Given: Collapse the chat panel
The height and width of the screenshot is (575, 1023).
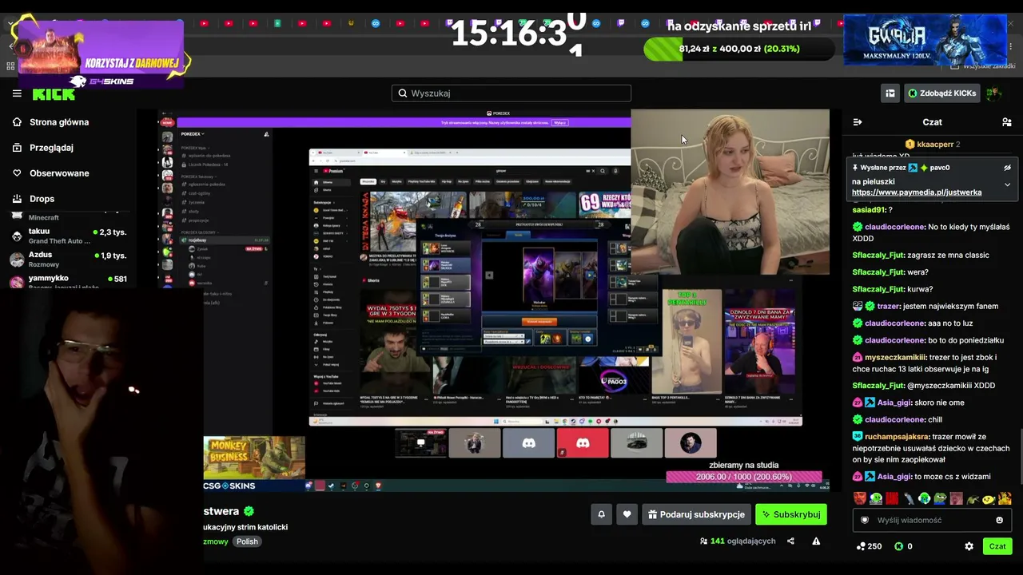Looking at the screenshot, I should (x=858, y=122).
